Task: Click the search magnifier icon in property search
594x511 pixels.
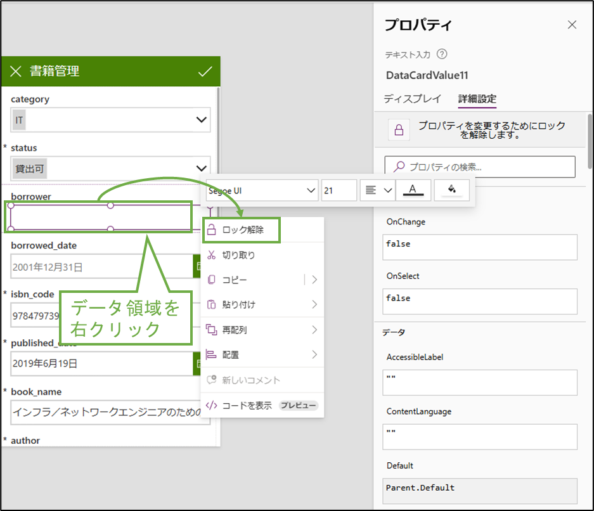Action: coord(399,167)
